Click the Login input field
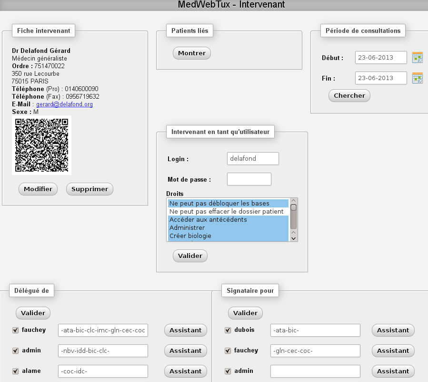The height and width of the screenshot is (382, 428). [253, 158]
